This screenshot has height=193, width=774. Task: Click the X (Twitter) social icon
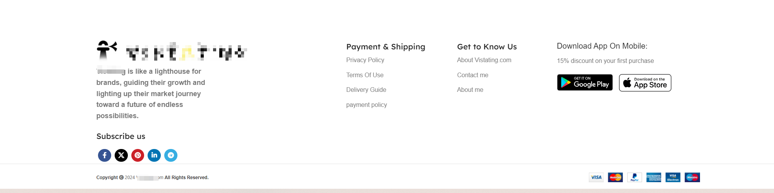click(121, 155)
